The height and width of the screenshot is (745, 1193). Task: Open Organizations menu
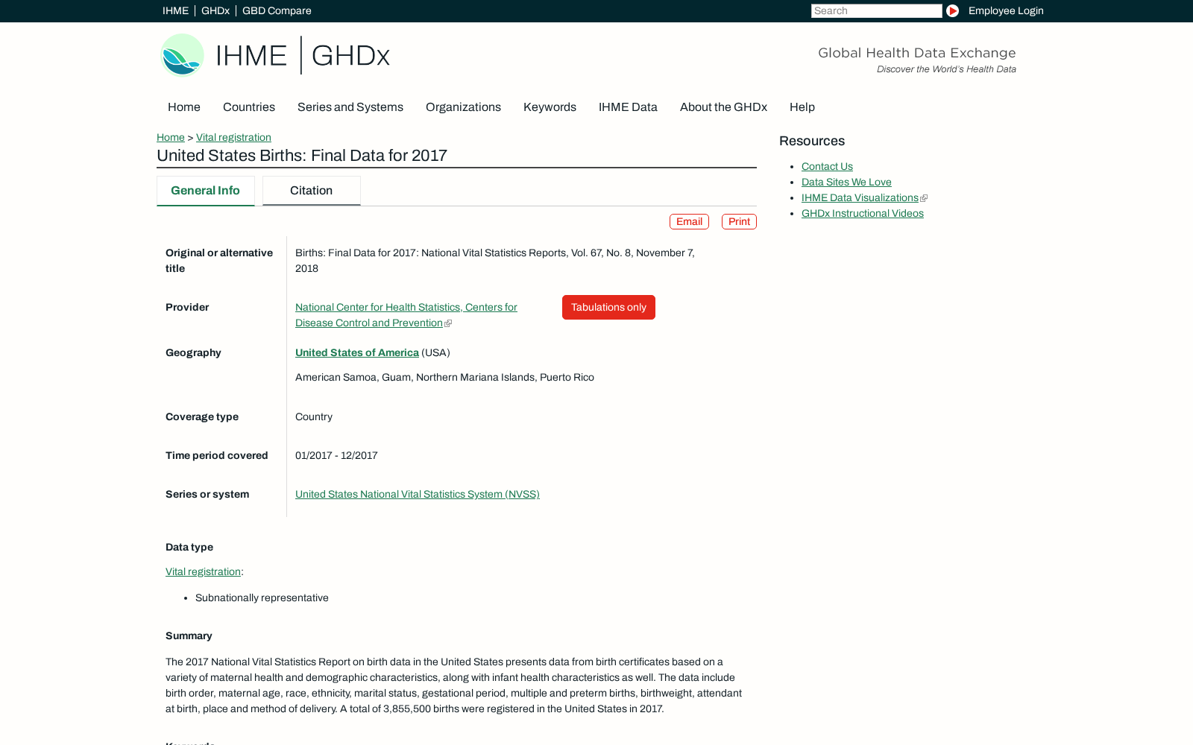463,107
